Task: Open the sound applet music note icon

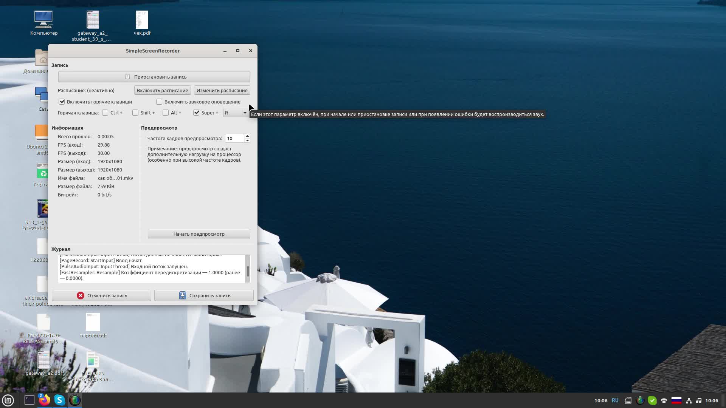Action: (698, 400)
